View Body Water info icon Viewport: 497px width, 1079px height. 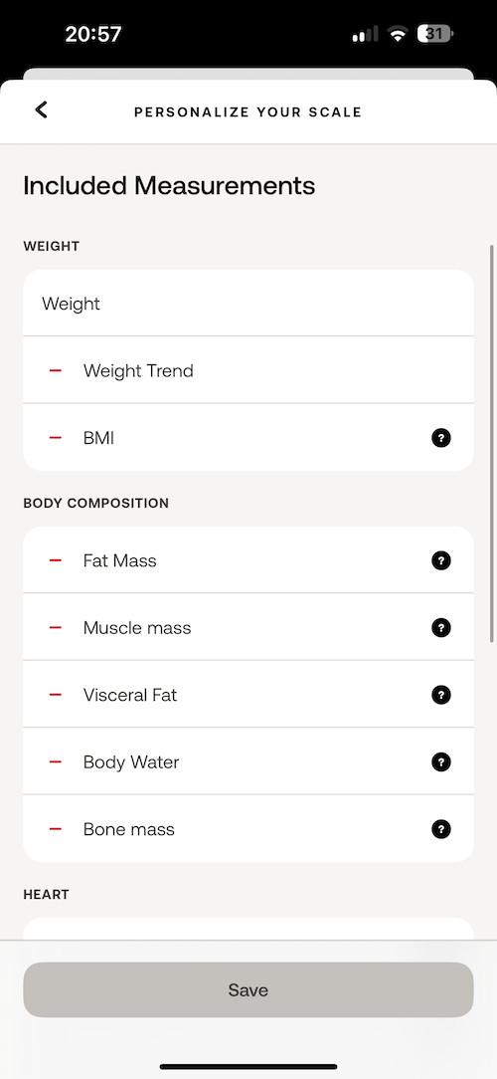[441, 761]
